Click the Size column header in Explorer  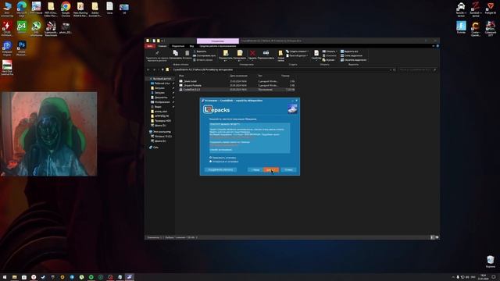point(285,76)
